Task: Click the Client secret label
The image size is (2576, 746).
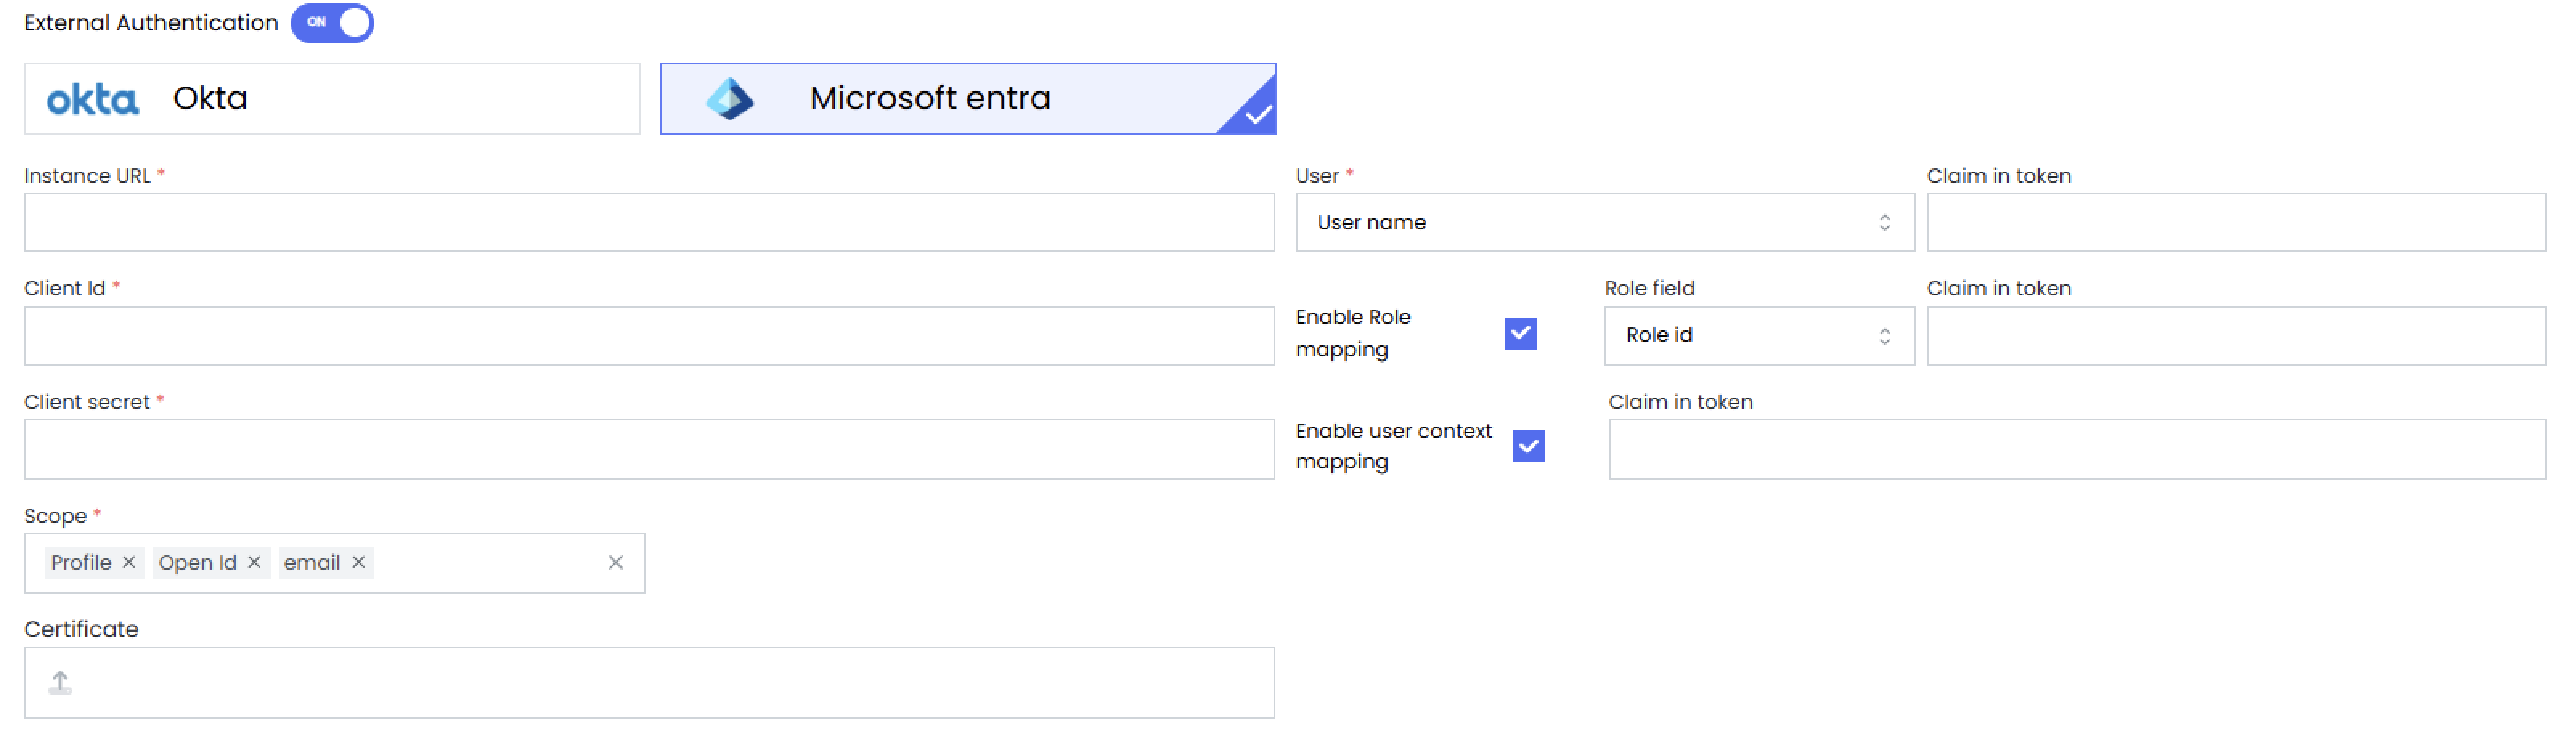Action: pos(87,403)
